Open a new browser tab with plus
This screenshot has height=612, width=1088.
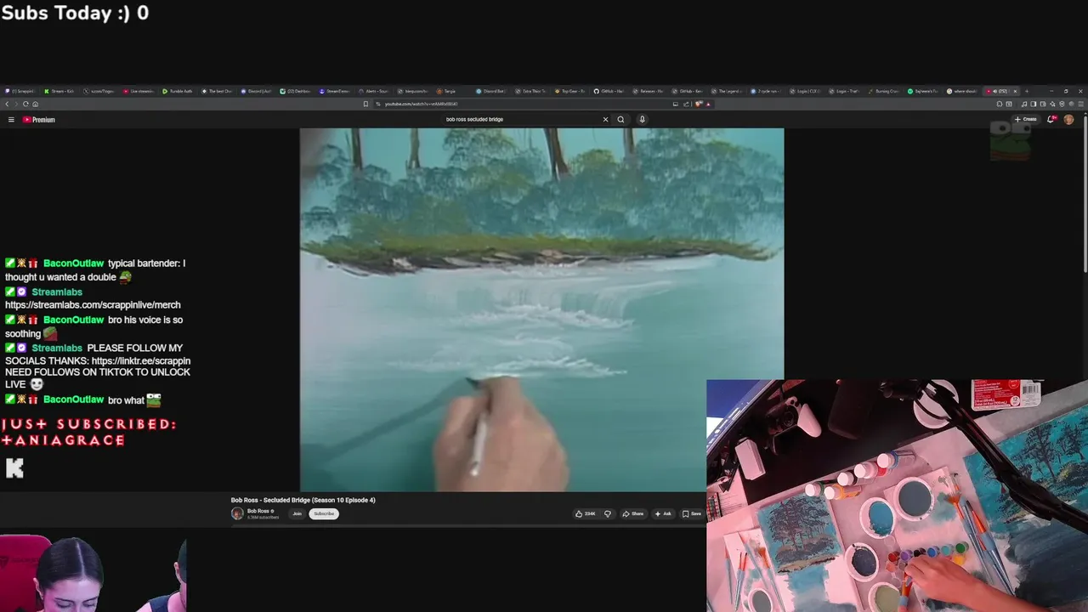pyautogui.click(x=1027, y=91)
